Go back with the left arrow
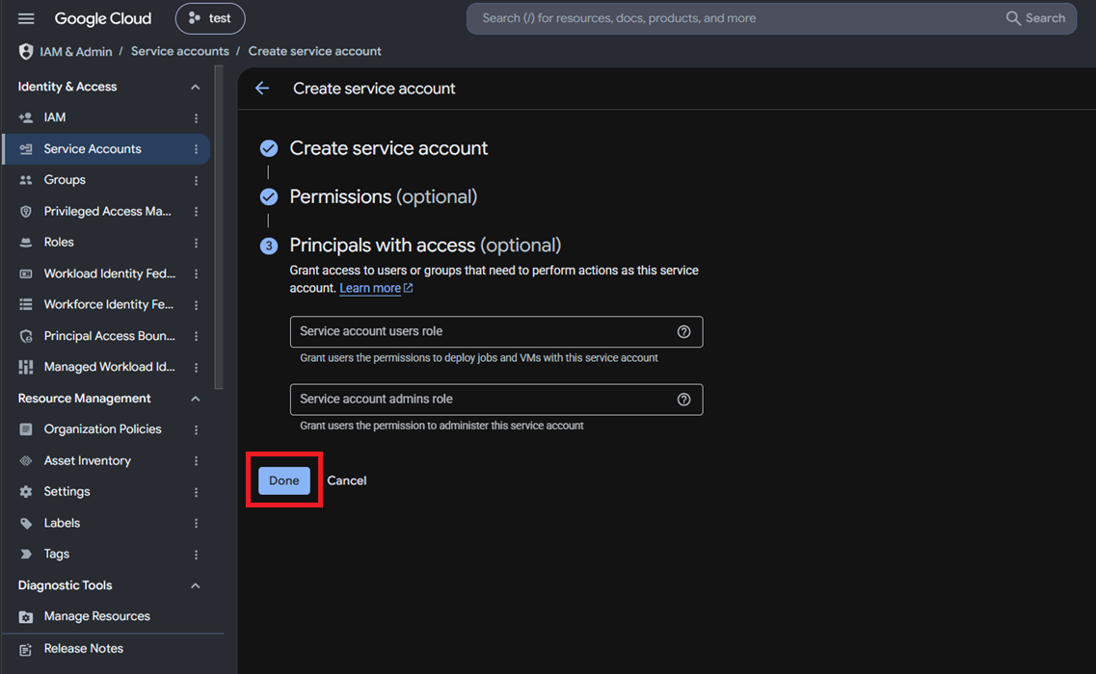 262,88
